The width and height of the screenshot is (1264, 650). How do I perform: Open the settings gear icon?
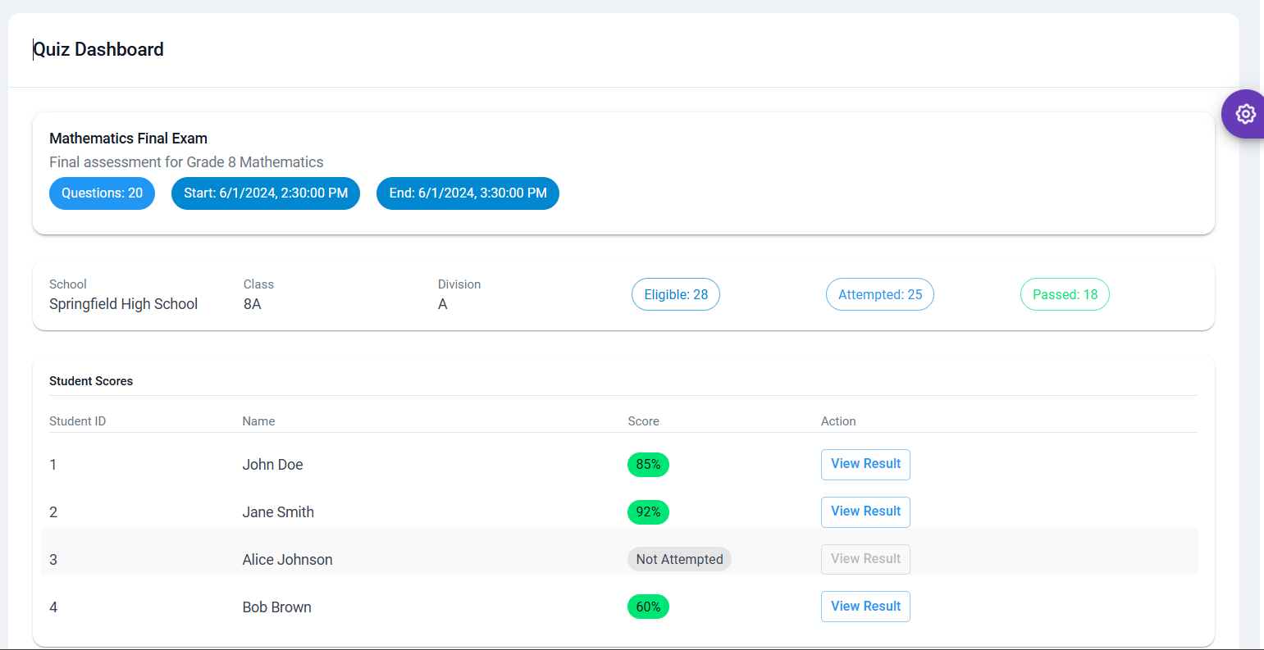(x=1245, y=114)
